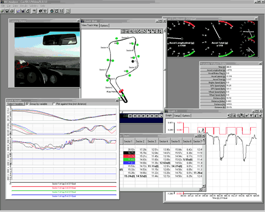Viewport: 265px width, 212px height.
Task: Skip to start of video playback
Action: 130,116
